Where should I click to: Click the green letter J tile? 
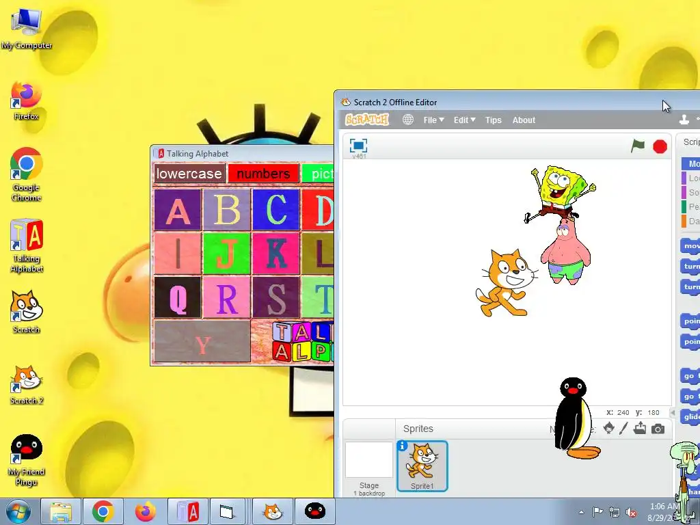tap(227, 254)
